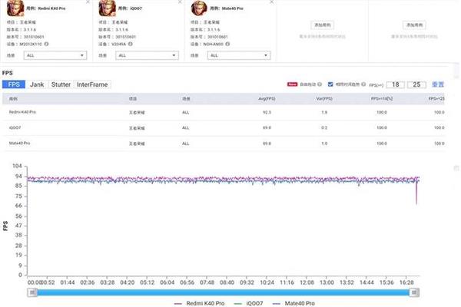The height and width of the screenshot is (307, 461).
Task: Click the Var(FPS) column header
Action: point(324,99)
